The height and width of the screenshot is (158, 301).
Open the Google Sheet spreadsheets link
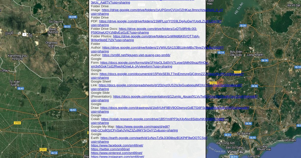click(170, 85)
